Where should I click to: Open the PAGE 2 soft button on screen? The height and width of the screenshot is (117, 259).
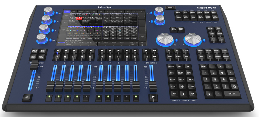coord(74,11)
